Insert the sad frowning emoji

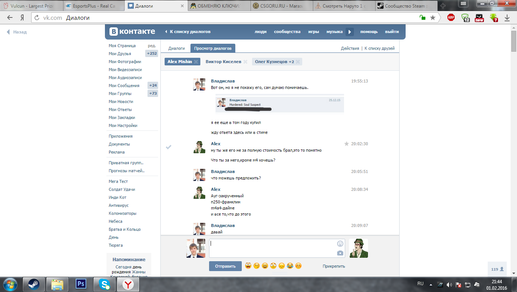click(282, 266)
